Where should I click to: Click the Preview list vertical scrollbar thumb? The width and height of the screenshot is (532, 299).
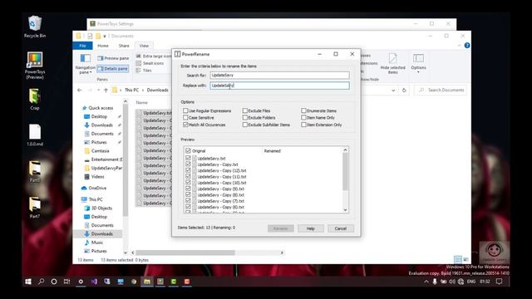345,172
